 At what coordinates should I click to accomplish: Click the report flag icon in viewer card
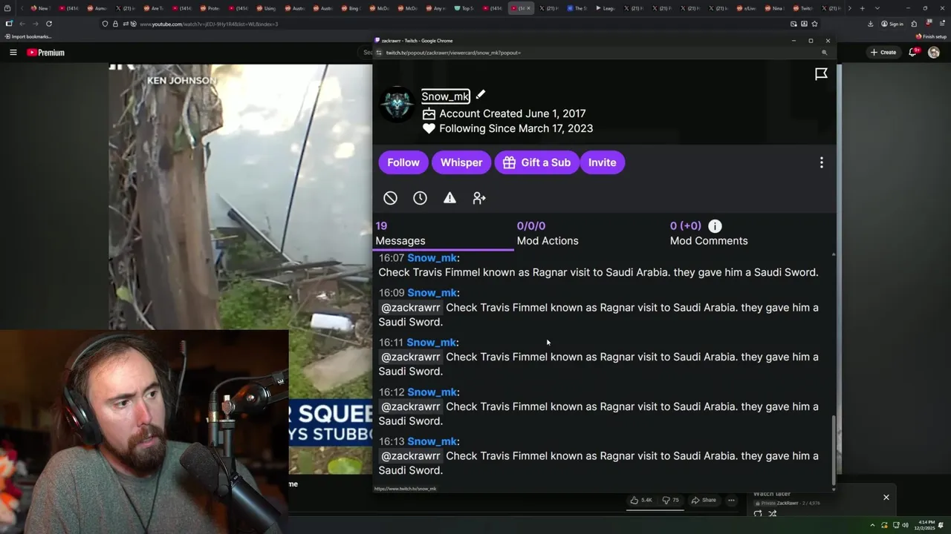[x=821, y=73]
